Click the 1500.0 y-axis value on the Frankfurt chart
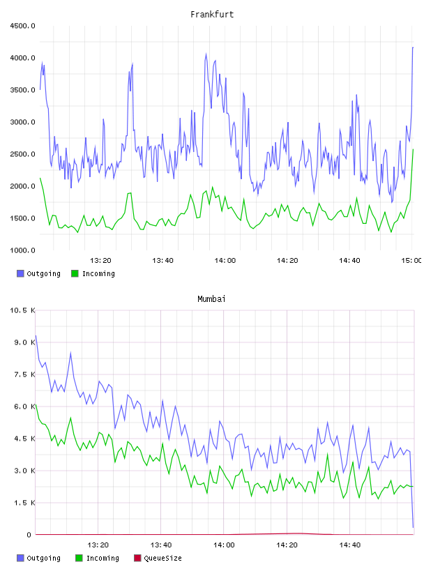 click(x=22, y=218)
